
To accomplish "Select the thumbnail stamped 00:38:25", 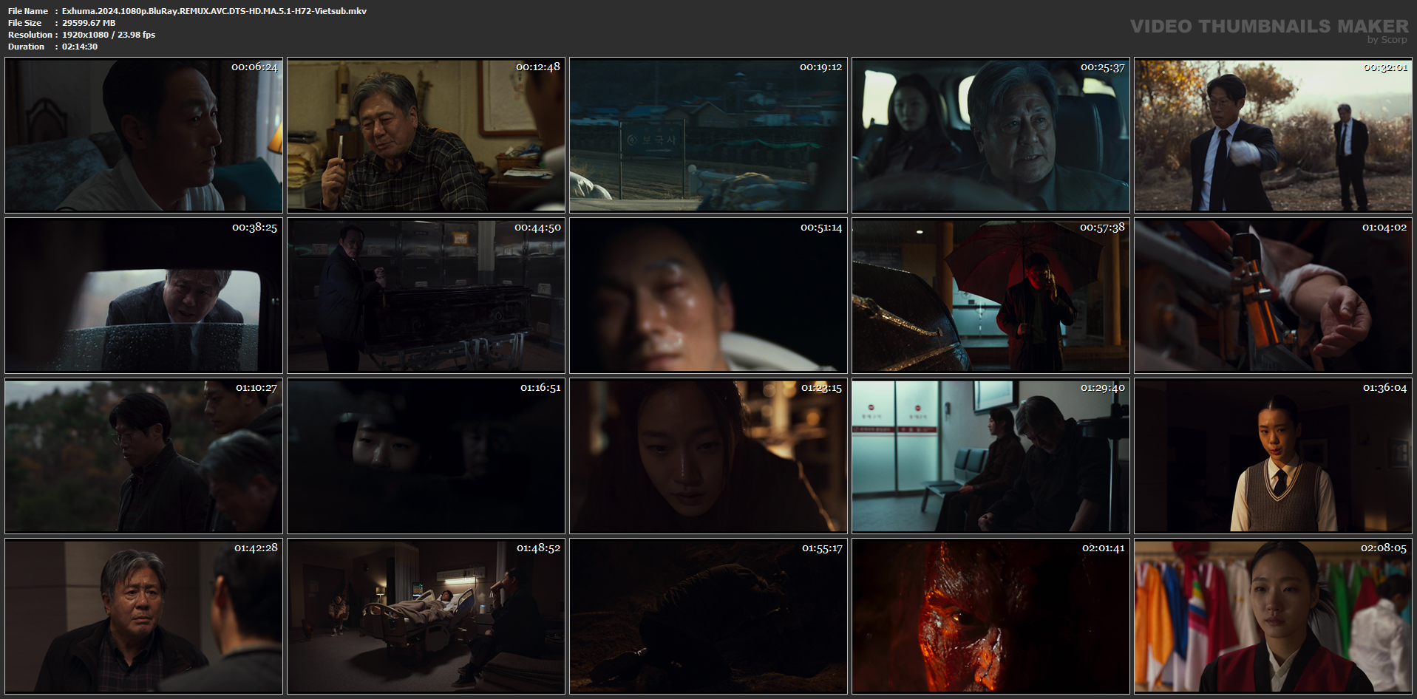I will point(144,296).
